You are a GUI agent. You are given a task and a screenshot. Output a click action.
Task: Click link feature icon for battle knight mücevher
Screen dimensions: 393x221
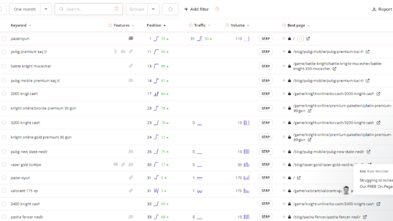tap(131, 66)
